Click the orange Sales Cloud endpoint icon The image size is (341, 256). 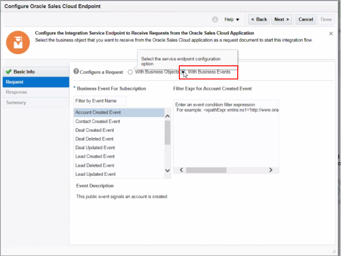coord(18,42)
